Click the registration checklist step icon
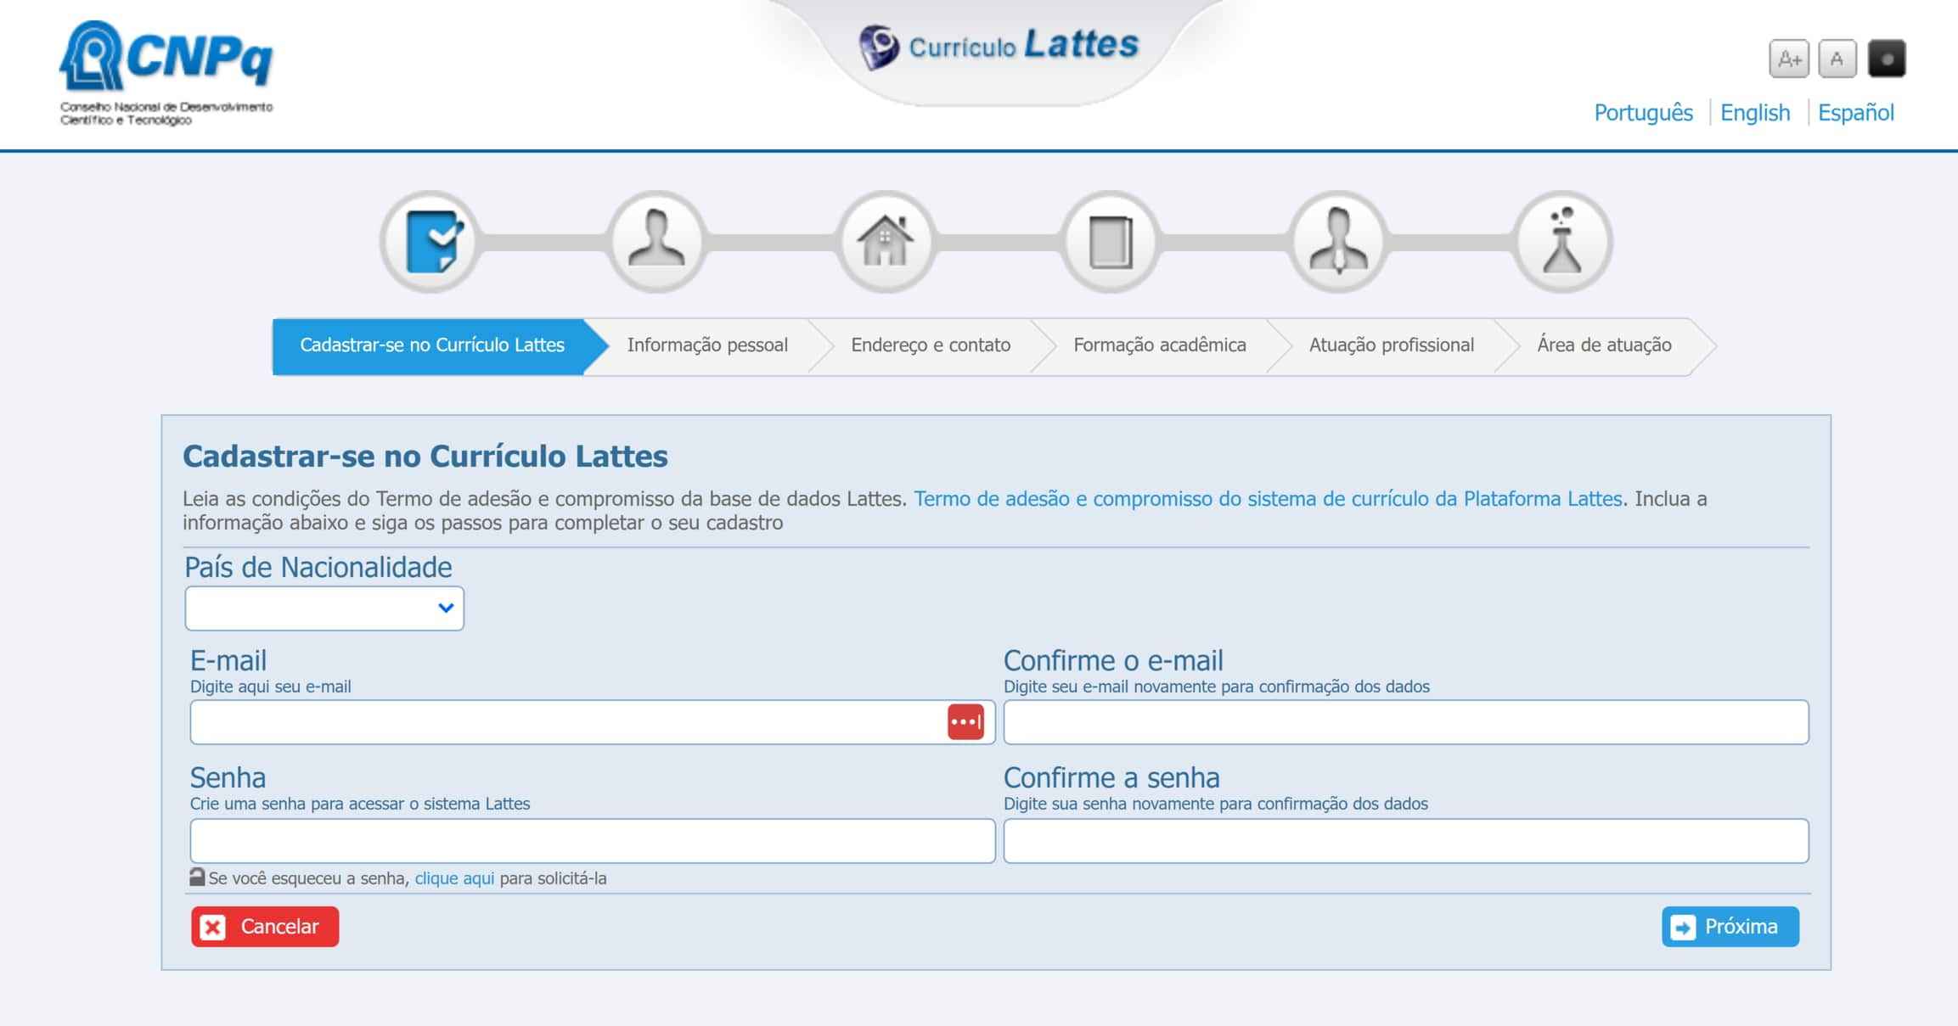Viewport: 1958px width, 1026px height. (431, 242)
